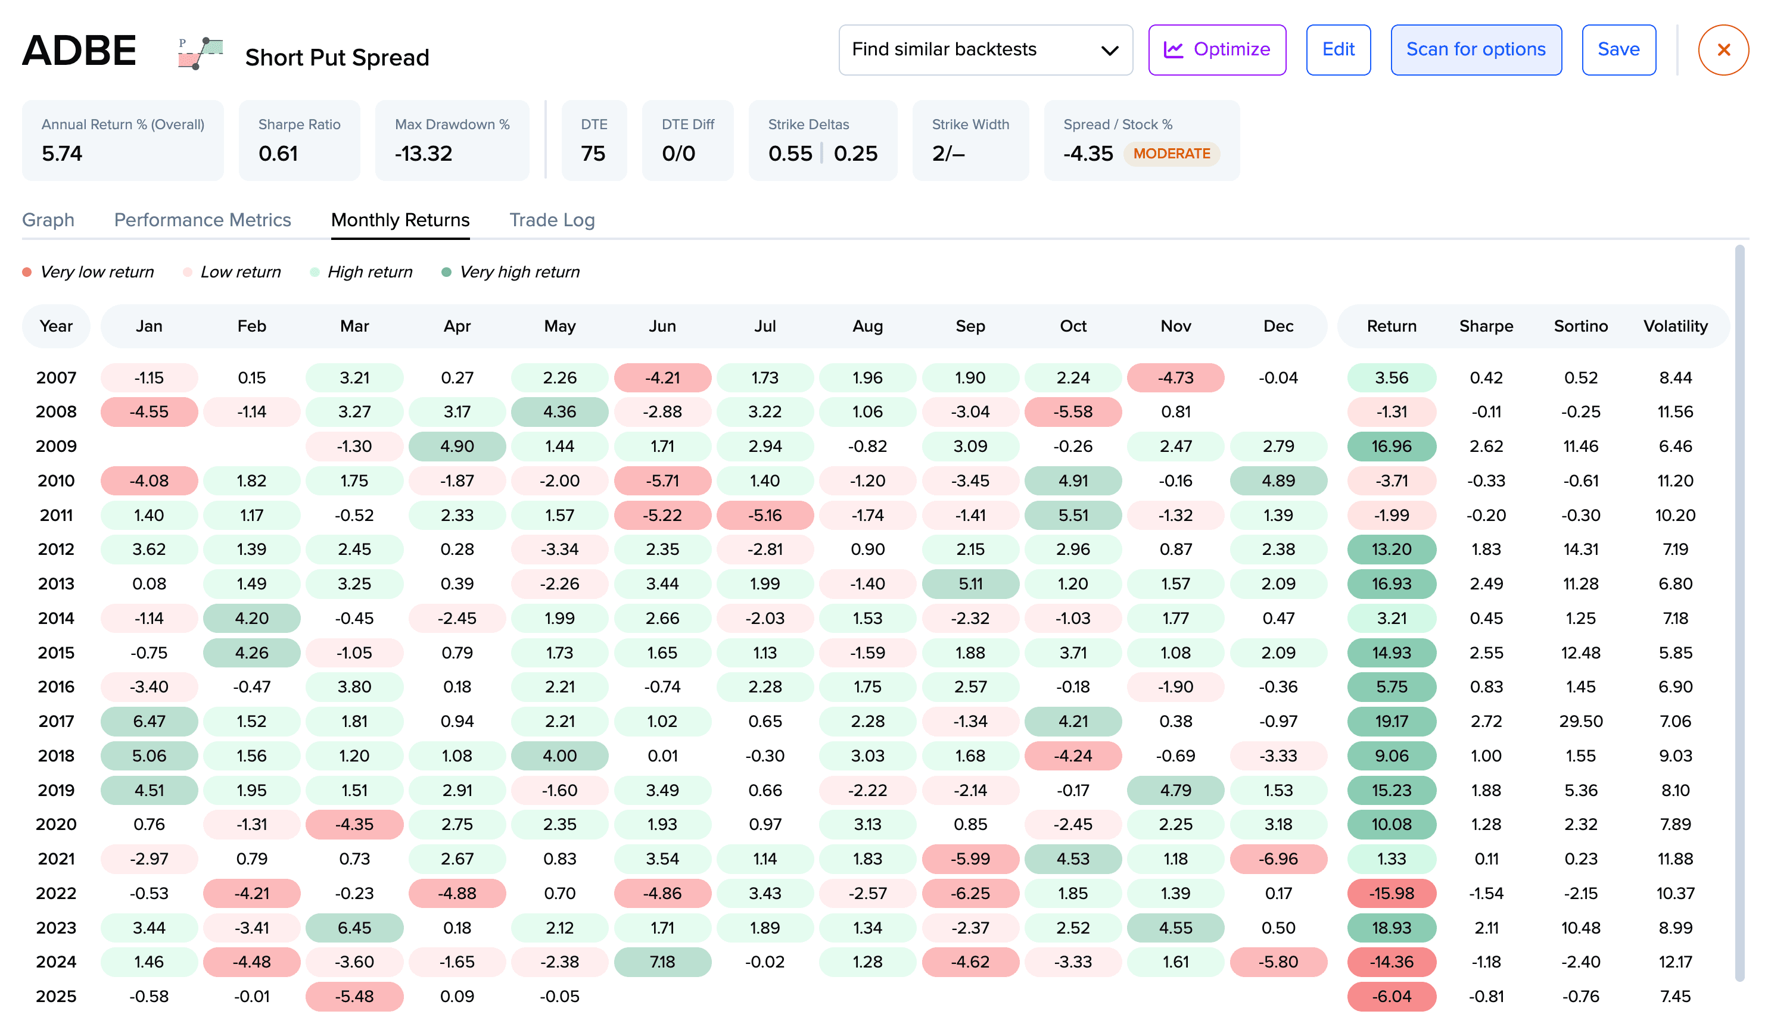Click the Jun column header
1768x1036 pixels.
point(662,326)
